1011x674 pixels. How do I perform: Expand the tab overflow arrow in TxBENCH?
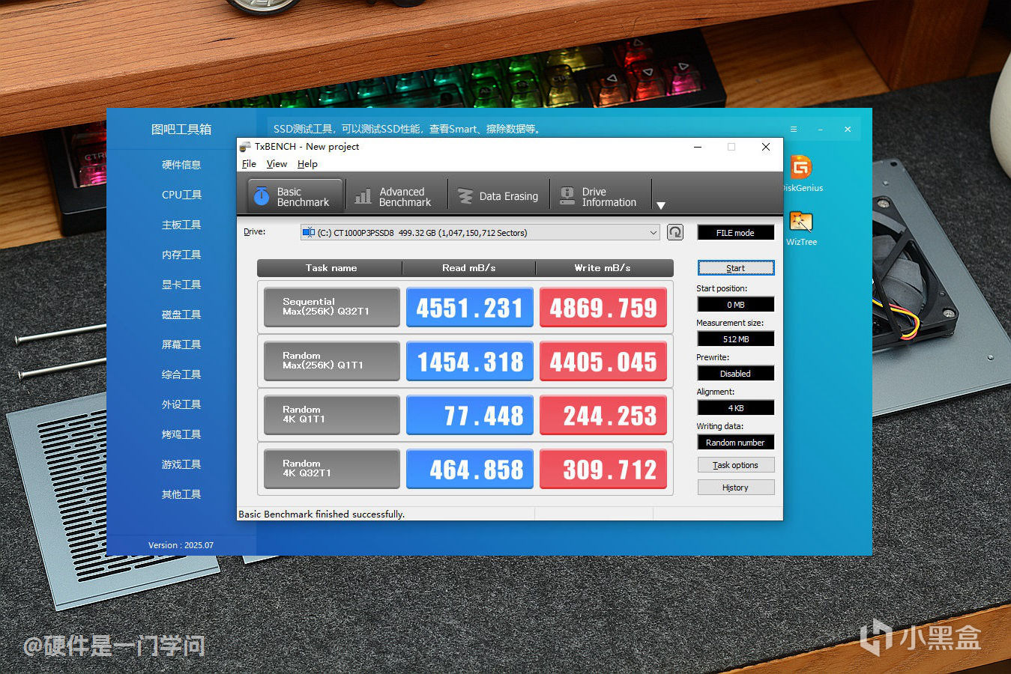pos(661,205)
